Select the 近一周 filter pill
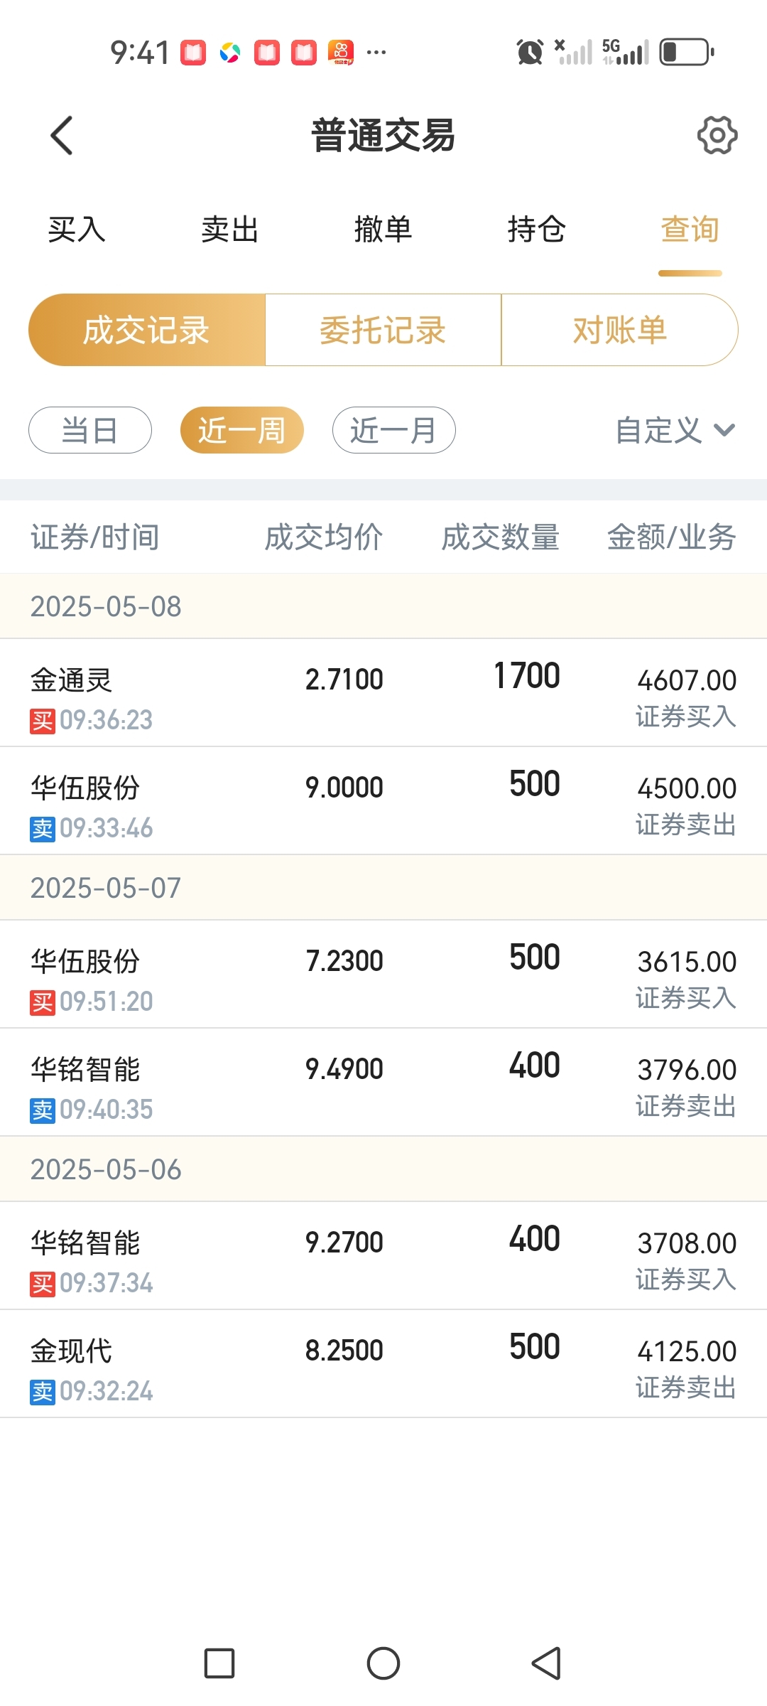Viewport: 767px width, 1706px height. [x=242, y=430]
